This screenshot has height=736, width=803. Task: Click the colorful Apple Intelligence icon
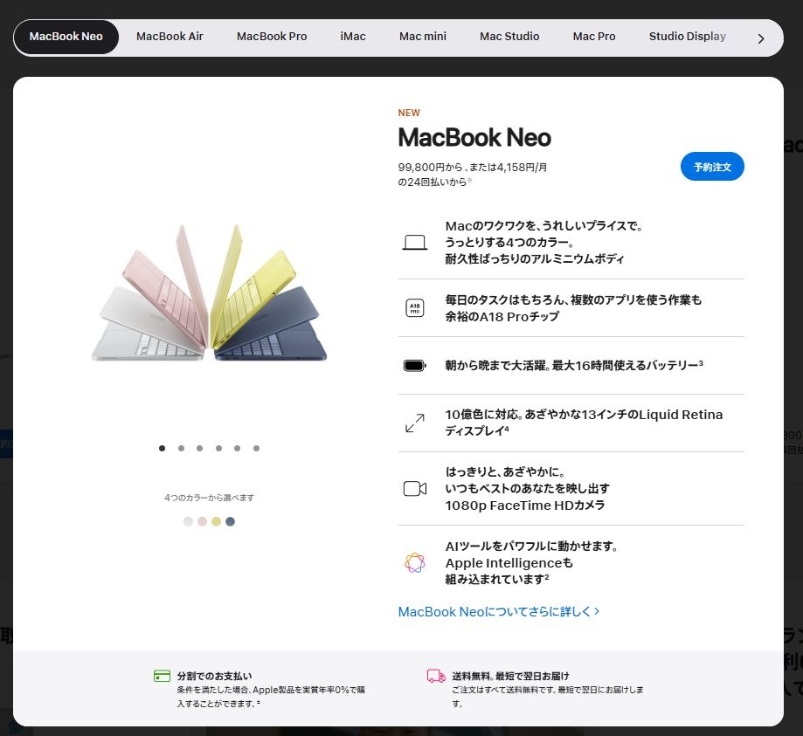414,562
